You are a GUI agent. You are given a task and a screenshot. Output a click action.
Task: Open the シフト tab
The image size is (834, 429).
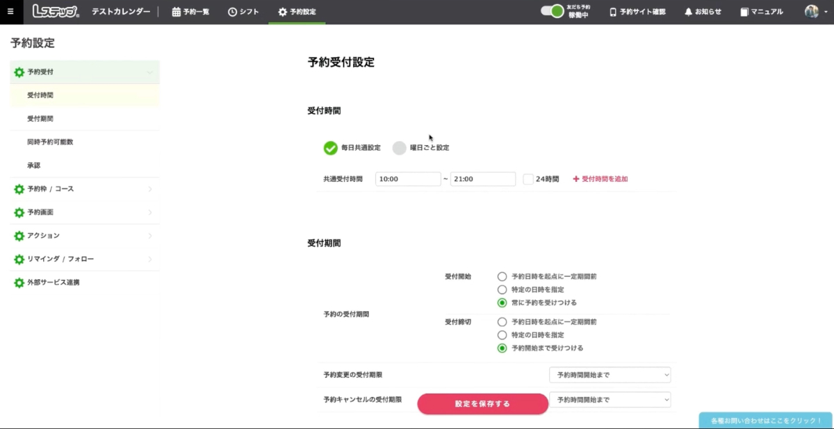(243, 12)
